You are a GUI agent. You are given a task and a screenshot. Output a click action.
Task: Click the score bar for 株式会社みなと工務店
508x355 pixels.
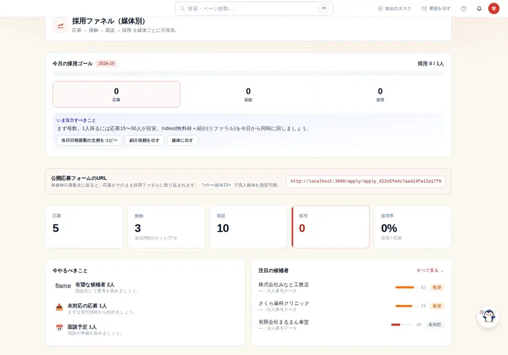406,287
